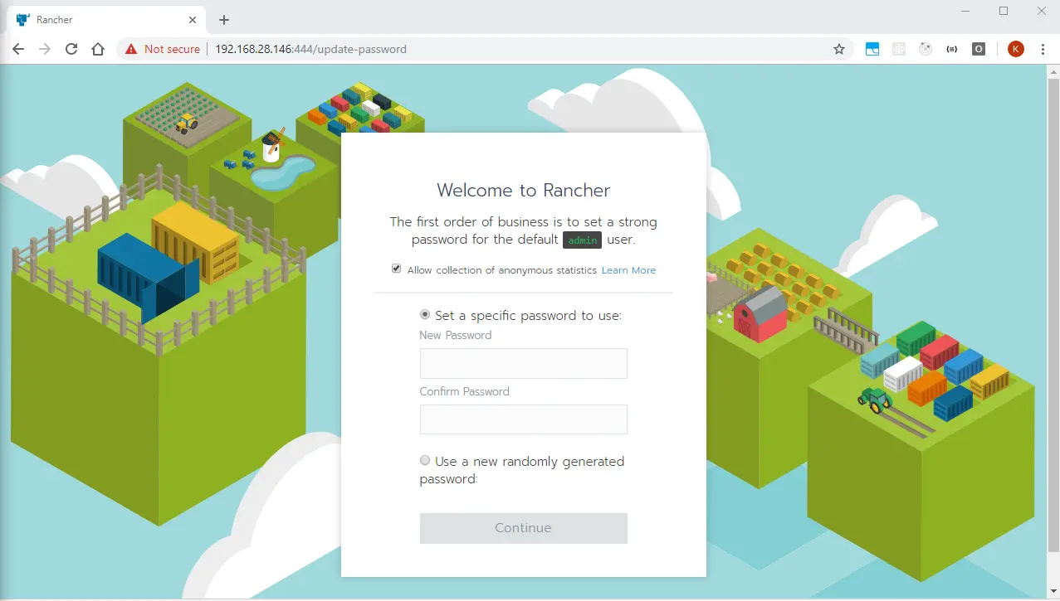This screenshot has width=1060, height=601.
Task: Click the grayed-out grid extension icon
Action: click(899, 49)
